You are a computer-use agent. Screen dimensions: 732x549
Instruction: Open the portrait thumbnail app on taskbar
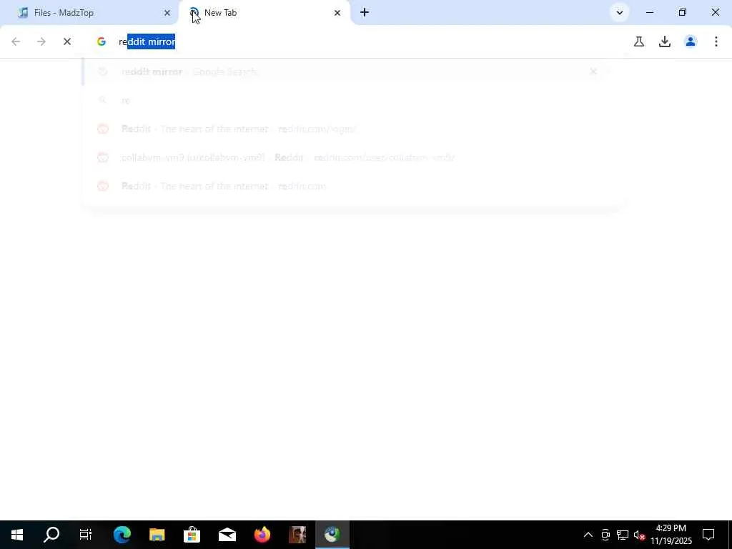coord(297,535)
